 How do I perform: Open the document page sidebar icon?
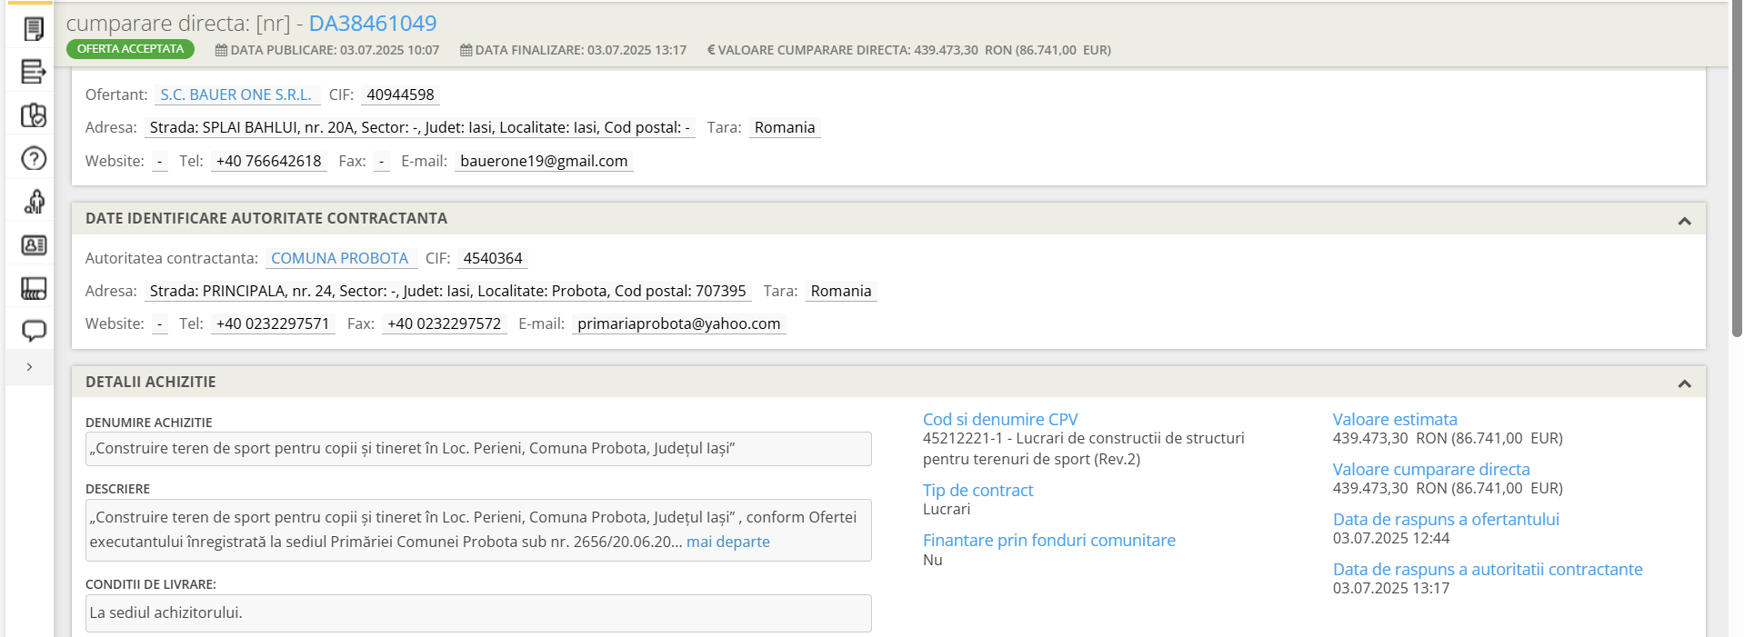pyautogui.click(x=34, y=29)
